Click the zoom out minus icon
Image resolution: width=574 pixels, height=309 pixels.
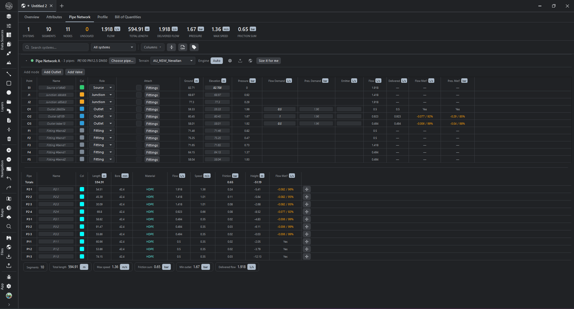(x=9, y=160)
